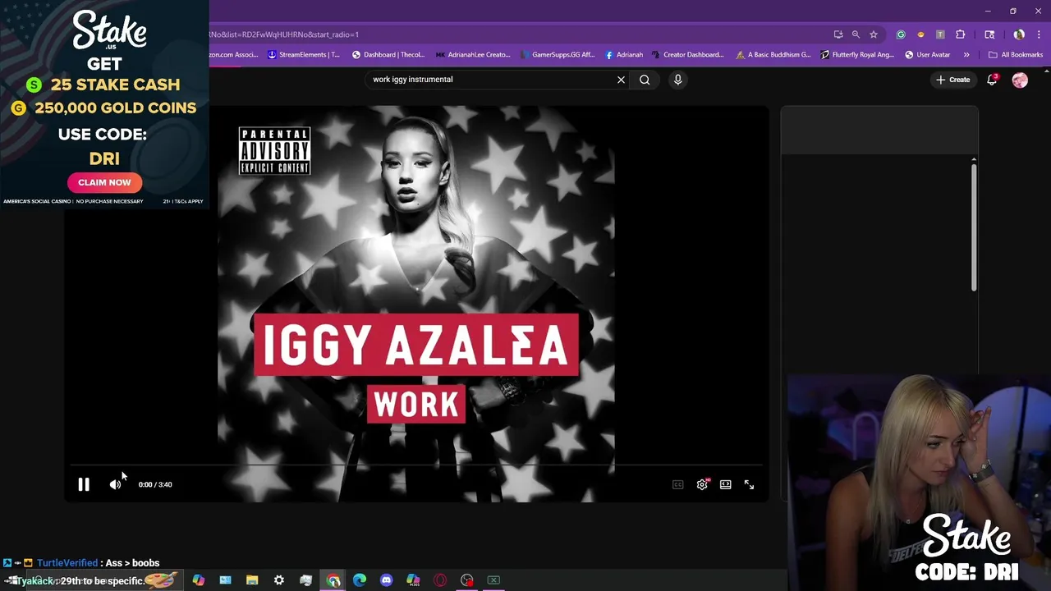Open the browser Extensions puzzle icon
This screenshot has width=1051, height=591.
point(960,34)
